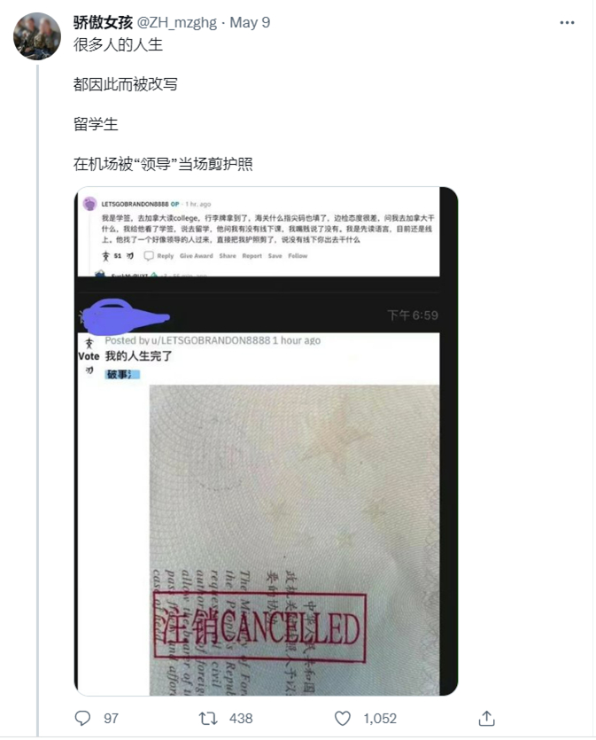Open the @ZH_mzghg handle link

pos(177,22)
